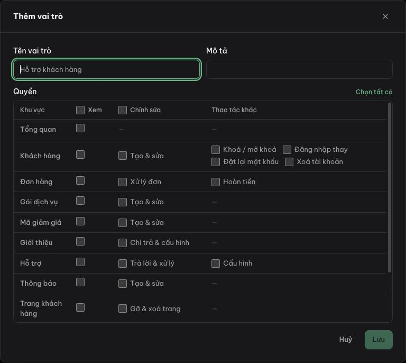
Task: Check the Chi trả & cấu hình permission
Action: click(x=123, y=243)
